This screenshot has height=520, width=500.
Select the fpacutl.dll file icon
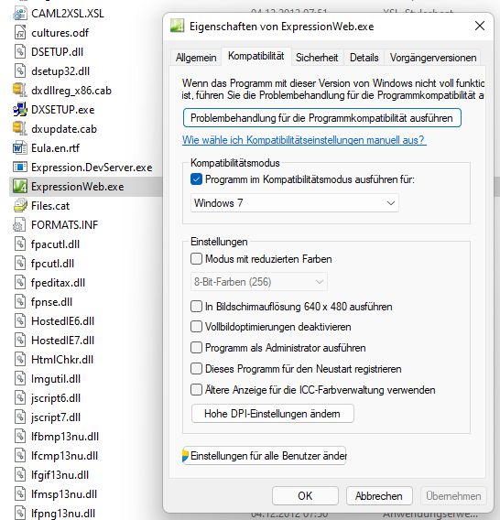[20, 244]
